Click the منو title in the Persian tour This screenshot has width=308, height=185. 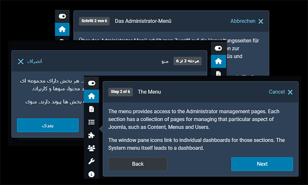(x=165, y=62)
